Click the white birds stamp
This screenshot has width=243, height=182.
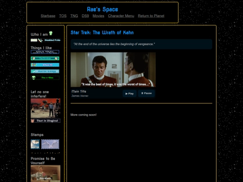click(50, 144)
